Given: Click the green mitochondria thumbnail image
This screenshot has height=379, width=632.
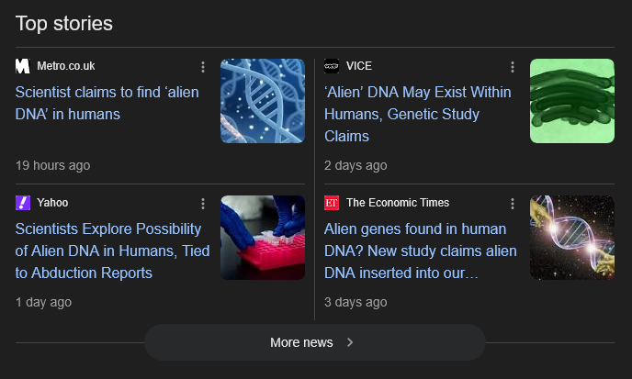Looking at the screenshot, I should click(x=571, y=101).
